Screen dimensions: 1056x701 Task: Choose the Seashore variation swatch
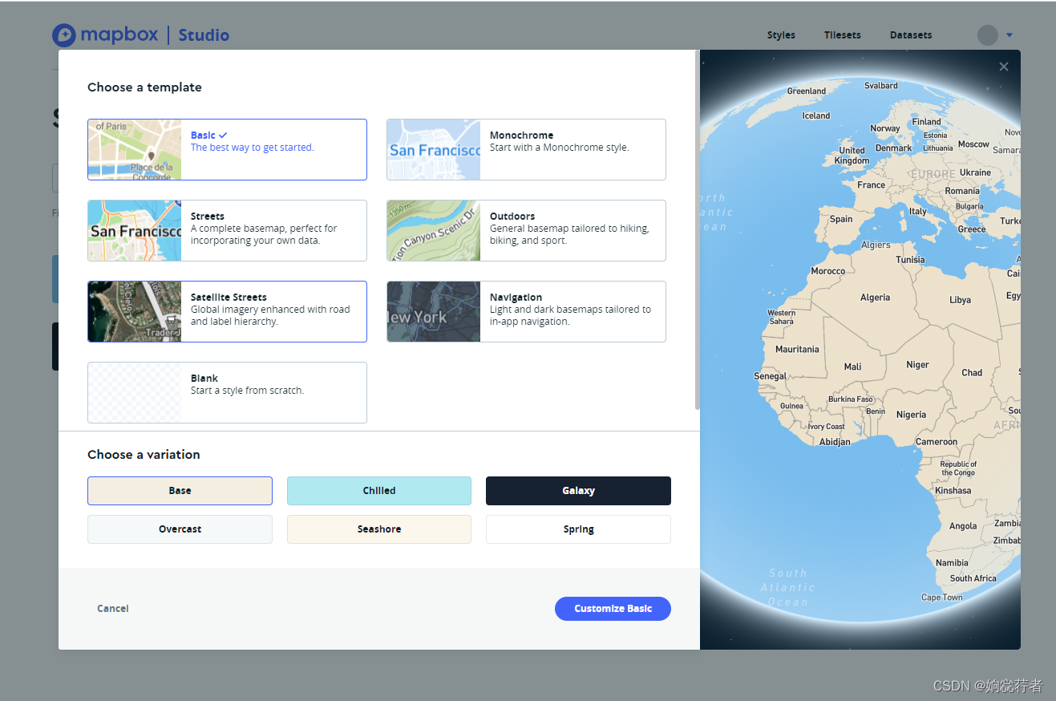click(x=379, y=529)
